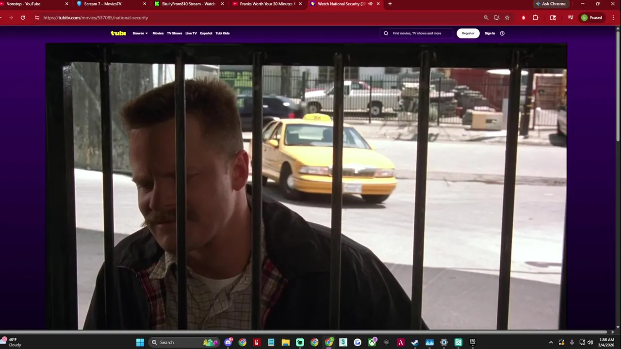This screenshot has width=621, height=349.
Task: Switch to Pranks Worth Your 30 Minutes tab
Action: coord(267,4)
